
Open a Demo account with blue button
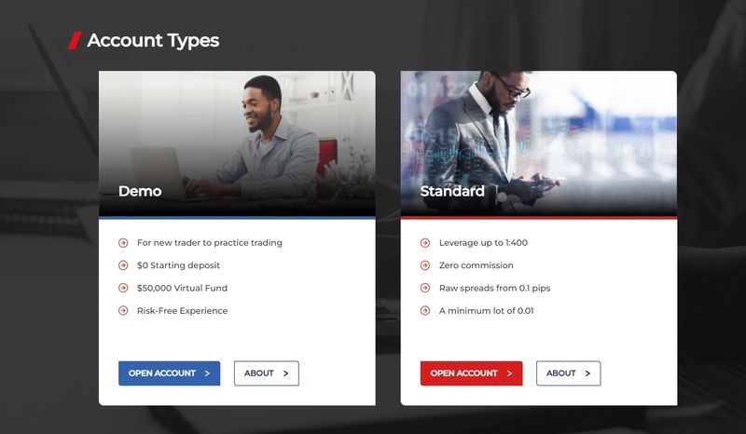pos(170,373)
